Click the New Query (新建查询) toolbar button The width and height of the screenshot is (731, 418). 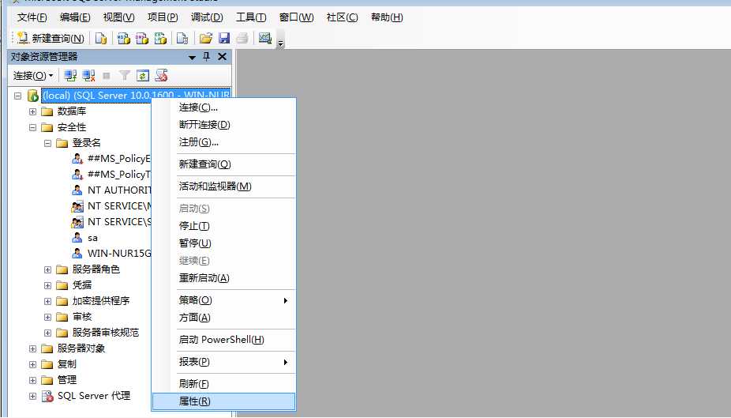[51, 38]
